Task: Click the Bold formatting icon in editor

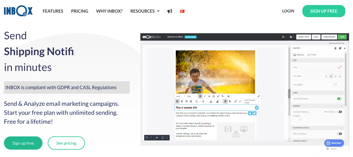Action: point(200,96)
